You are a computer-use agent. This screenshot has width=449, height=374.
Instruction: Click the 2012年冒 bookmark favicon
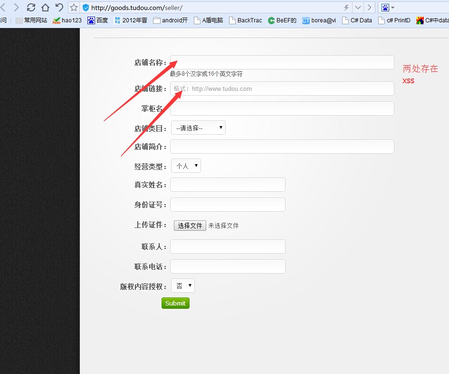pos(117,20)
